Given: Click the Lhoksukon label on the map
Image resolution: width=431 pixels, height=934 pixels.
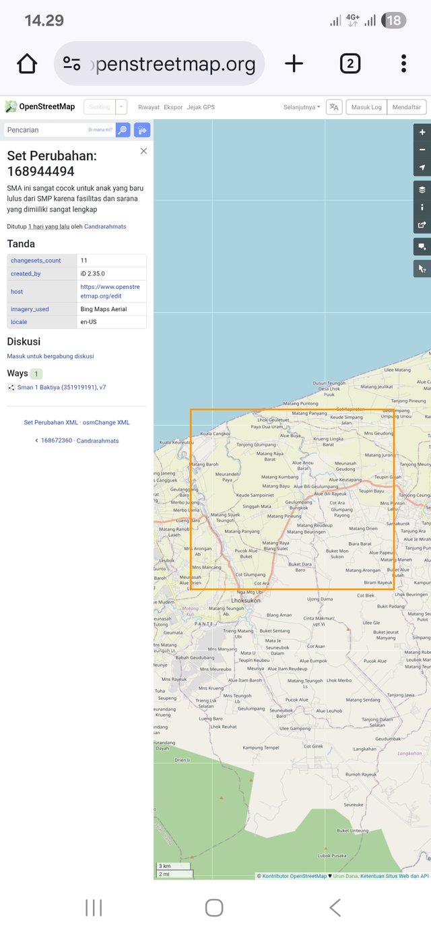Looking at the screenshot, I should [245, 599].
